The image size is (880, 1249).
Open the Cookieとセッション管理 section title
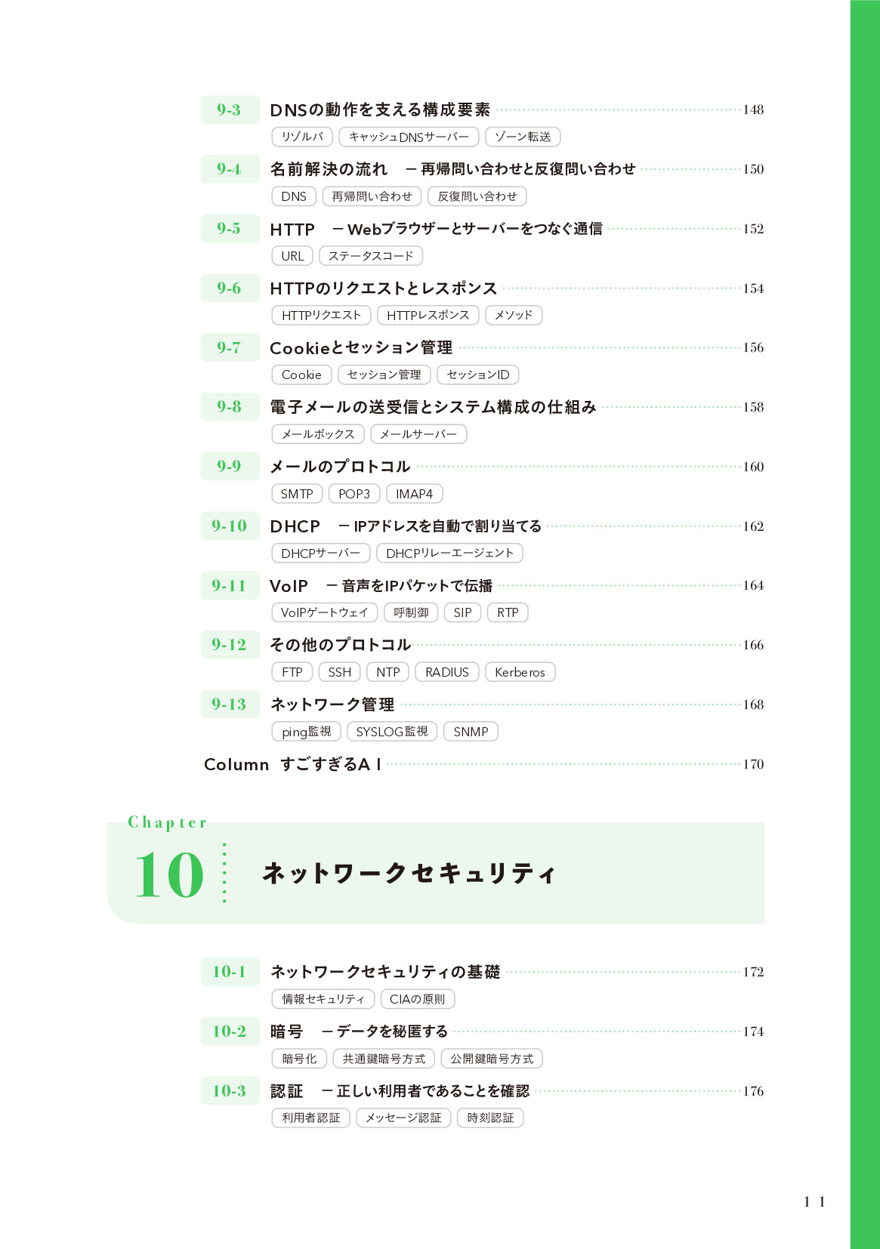coord(361,348)
